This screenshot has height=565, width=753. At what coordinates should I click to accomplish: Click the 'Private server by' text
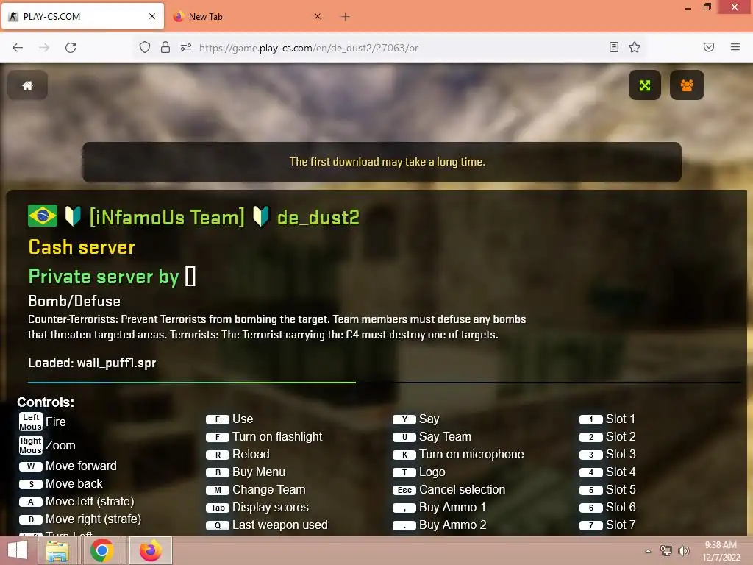[x=104, y=277]
